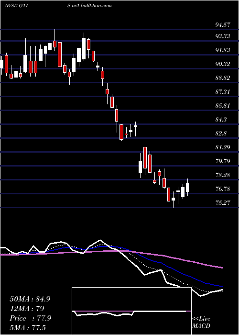Viewport: 239px width, 335px height.
Task: Click the 50MA : 84.9 readout
Action: (x=30, y=299)
